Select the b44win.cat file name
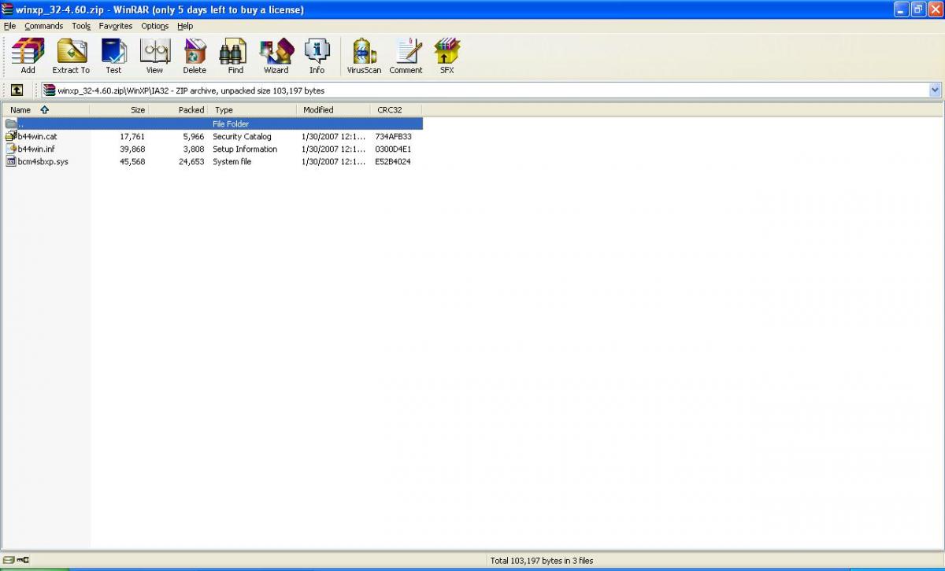The height and width of the screenshot is (571, 945). [37, 137]
